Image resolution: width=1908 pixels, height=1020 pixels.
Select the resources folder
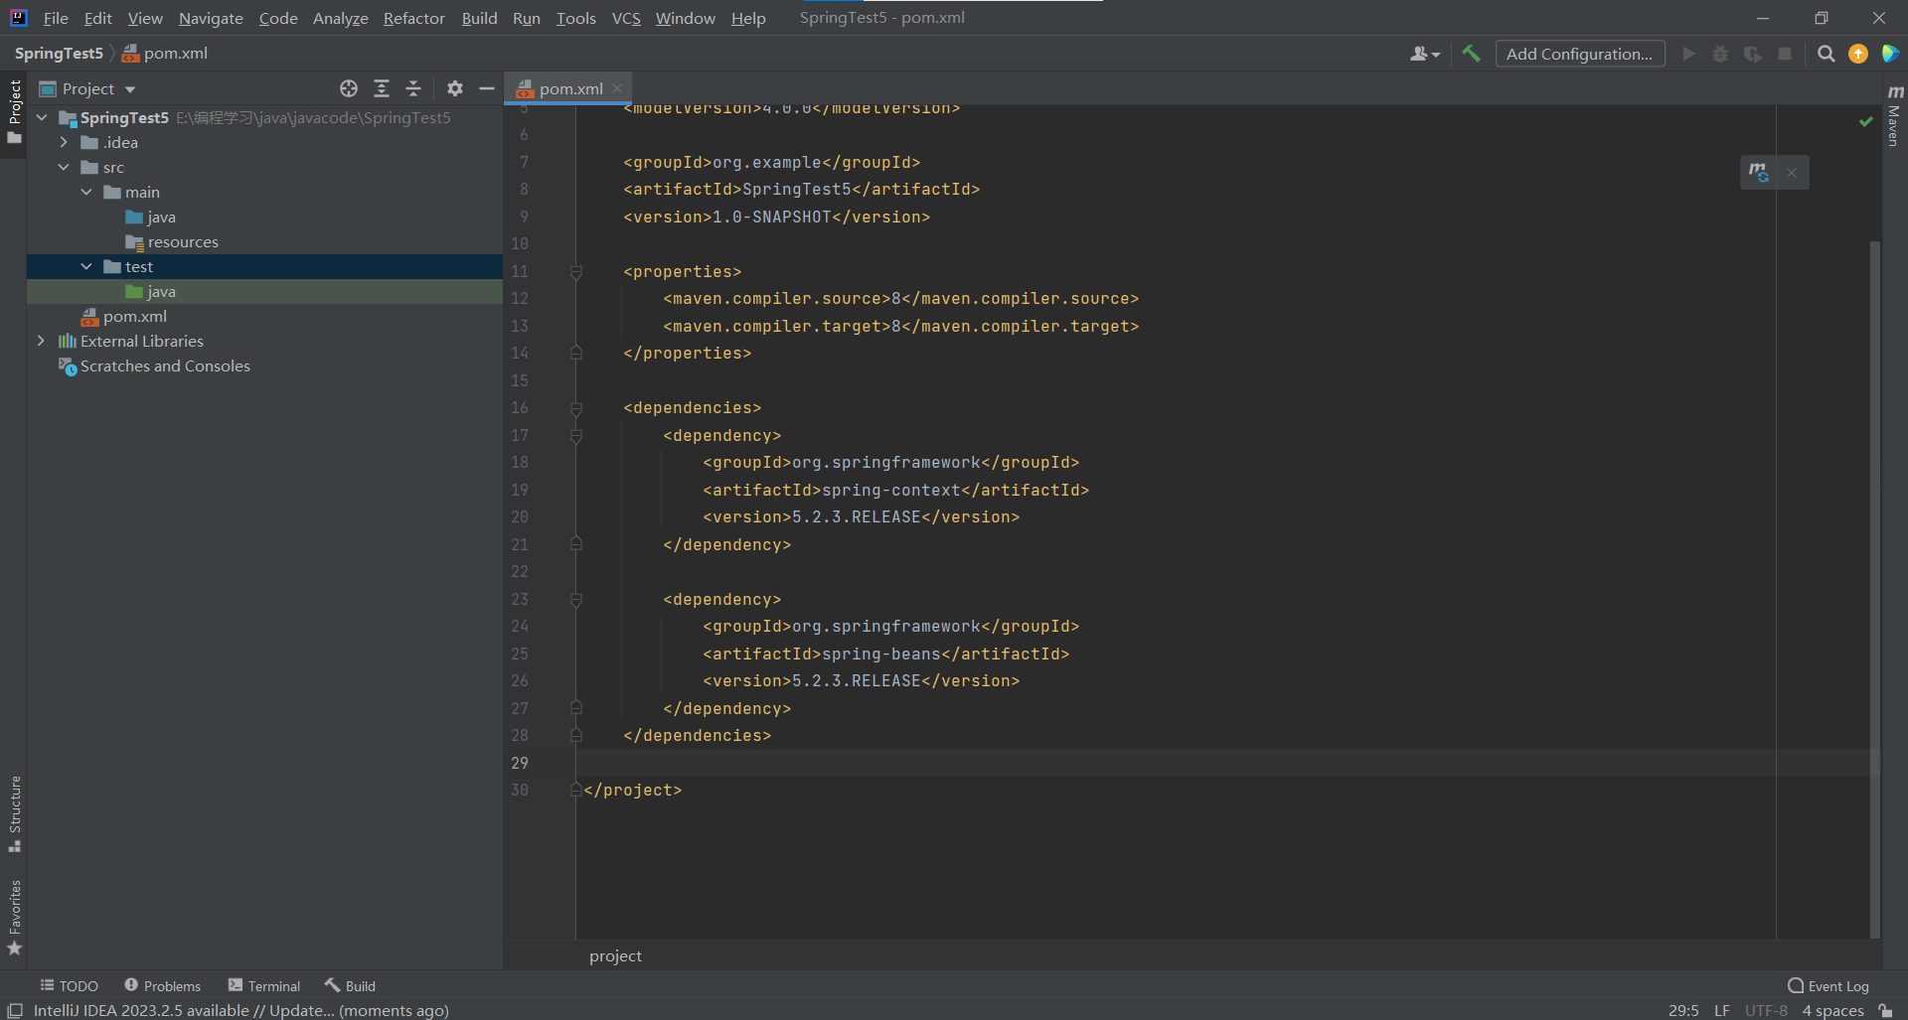[172, 241]
